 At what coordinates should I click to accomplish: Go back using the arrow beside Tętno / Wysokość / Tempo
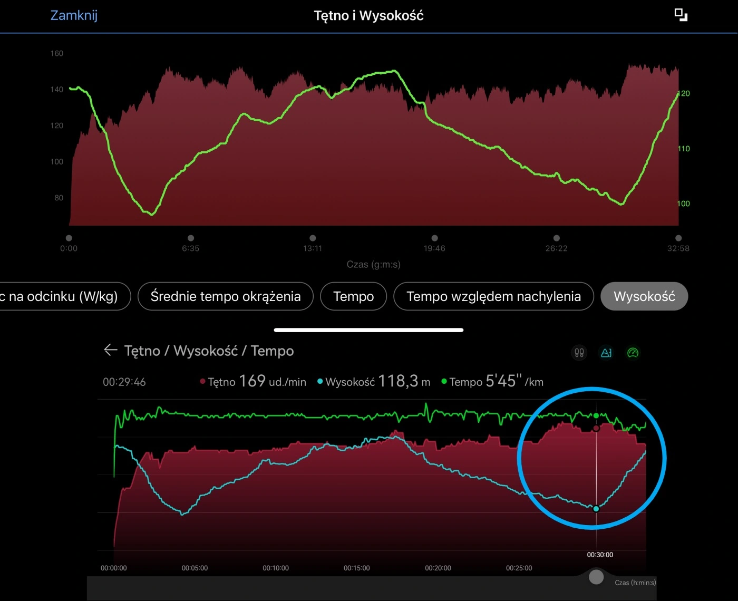pos(110,350)
